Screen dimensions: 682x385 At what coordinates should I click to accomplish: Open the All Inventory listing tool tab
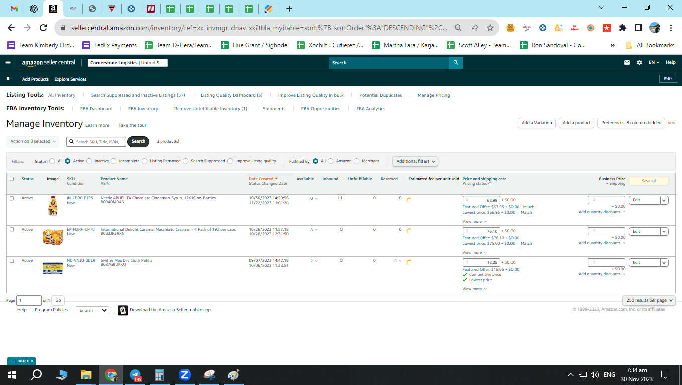[x=62, y=95]
